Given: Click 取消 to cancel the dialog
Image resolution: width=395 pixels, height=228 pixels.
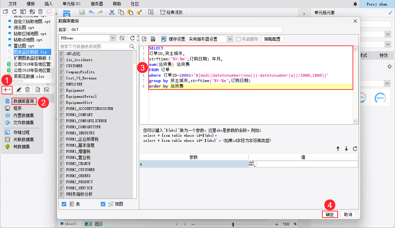Looking at the screenshot, I should (x=348, y=214).
